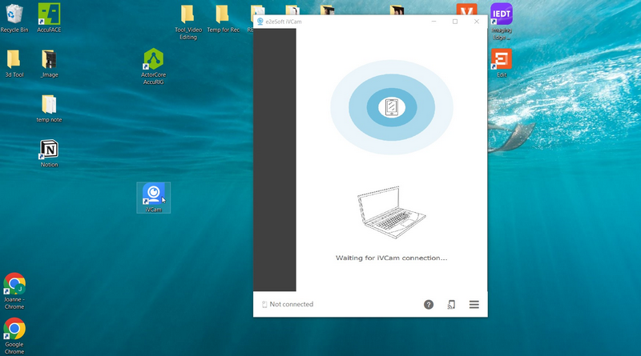The height and width of the screenshot is (356, 641).
Task: Maximize the iVCam window
Action: 455,22
